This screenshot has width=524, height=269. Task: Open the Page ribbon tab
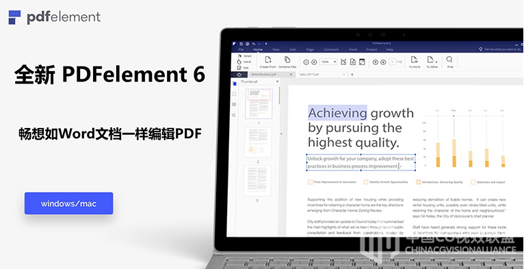point(310,49)
